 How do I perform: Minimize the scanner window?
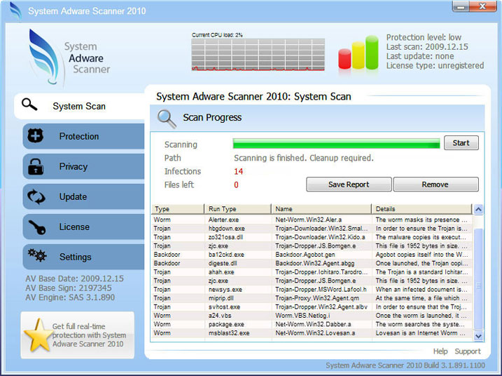click(x=461, y=6)
